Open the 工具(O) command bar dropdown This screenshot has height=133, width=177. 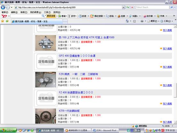click(x=167, y=21)
